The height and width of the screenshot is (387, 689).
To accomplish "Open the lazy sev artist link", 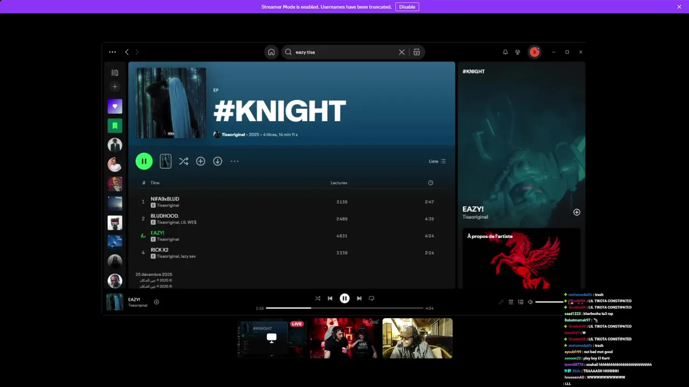I will click(x=188, y=256).
